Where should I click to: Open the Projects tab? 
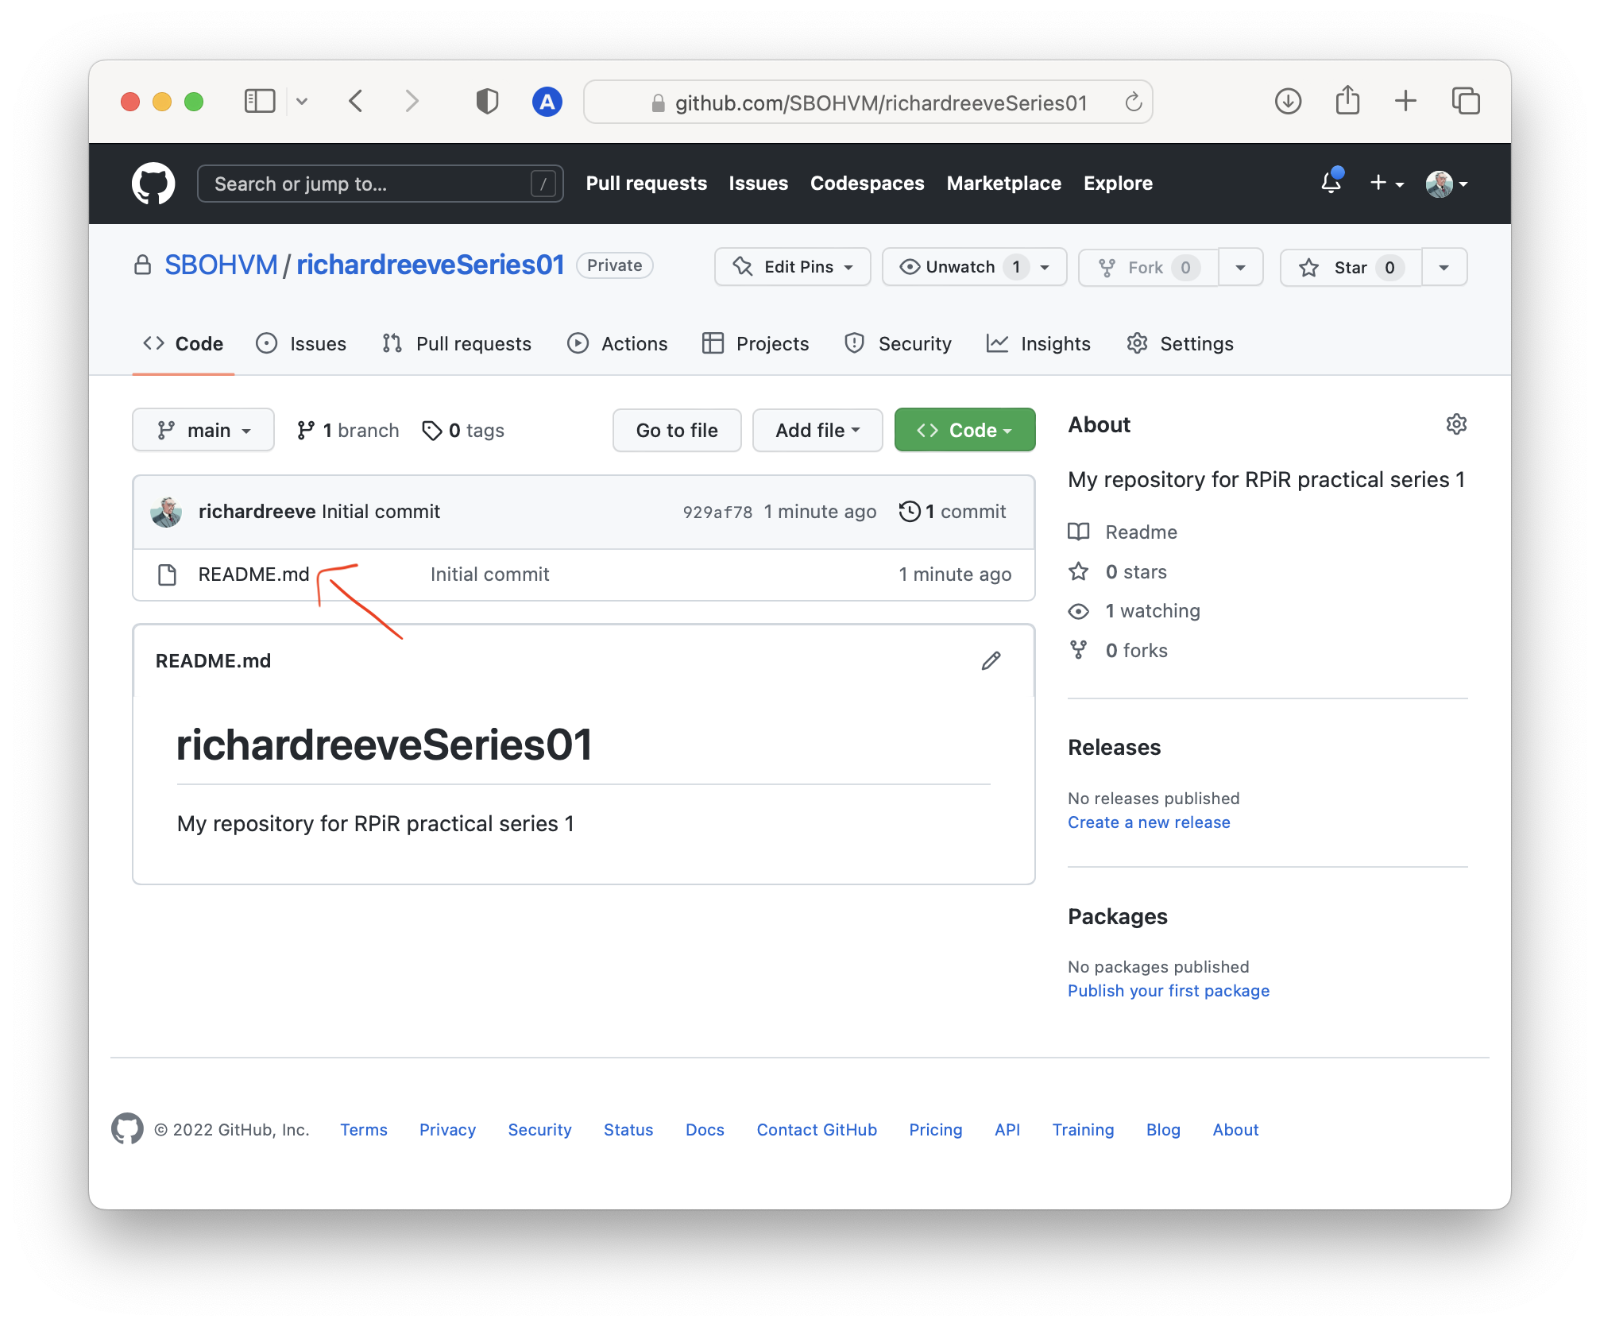756,343
